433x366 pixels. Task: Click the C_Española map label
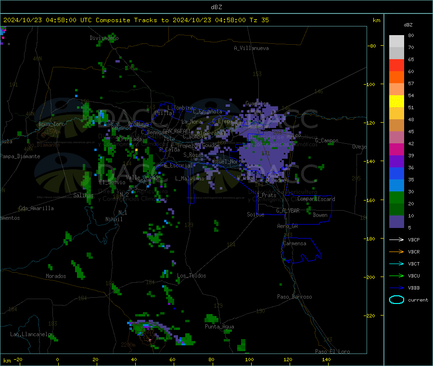[x=207, y=112]
